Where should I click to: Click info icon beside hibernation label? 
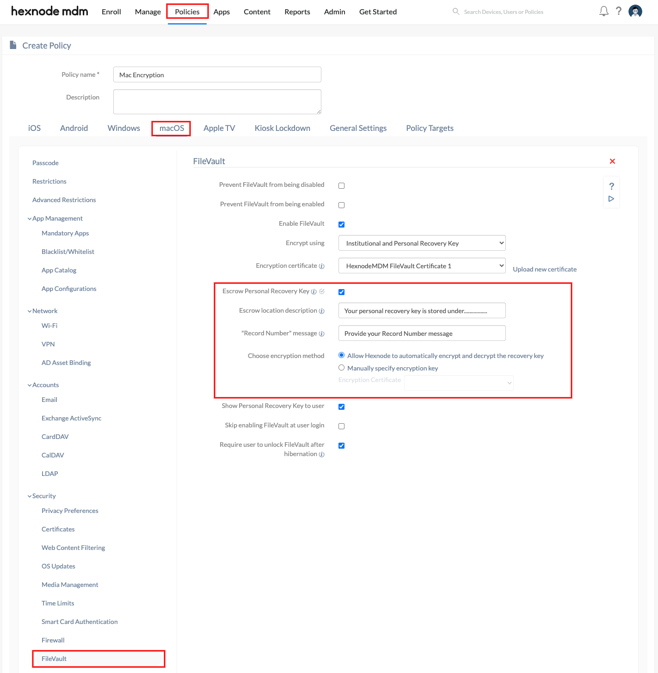pyautogui.click(x=322, y=454)
